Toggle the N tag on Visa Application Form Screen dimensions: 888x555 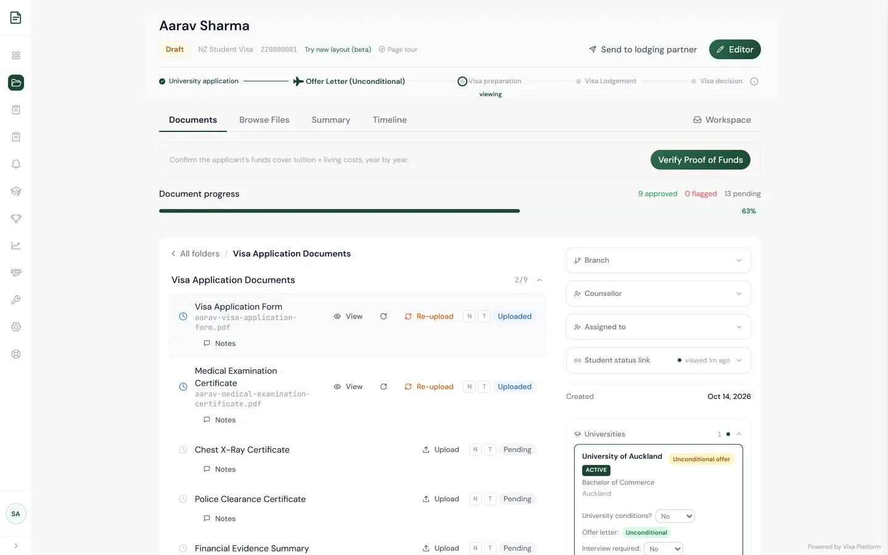(469, 316)
